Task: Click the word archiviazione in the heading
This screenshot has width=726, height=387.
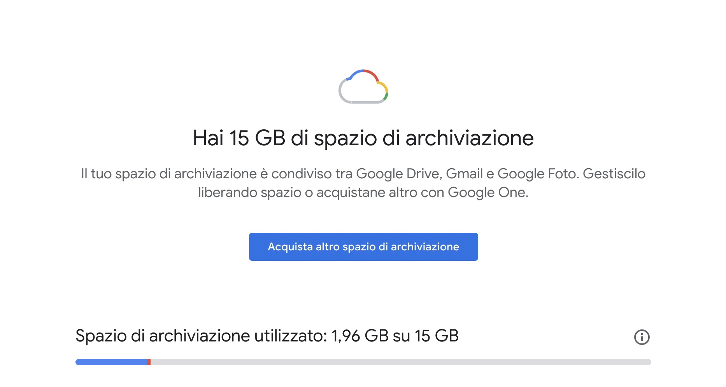Action: pyautogui.click(x=469, y=138)
